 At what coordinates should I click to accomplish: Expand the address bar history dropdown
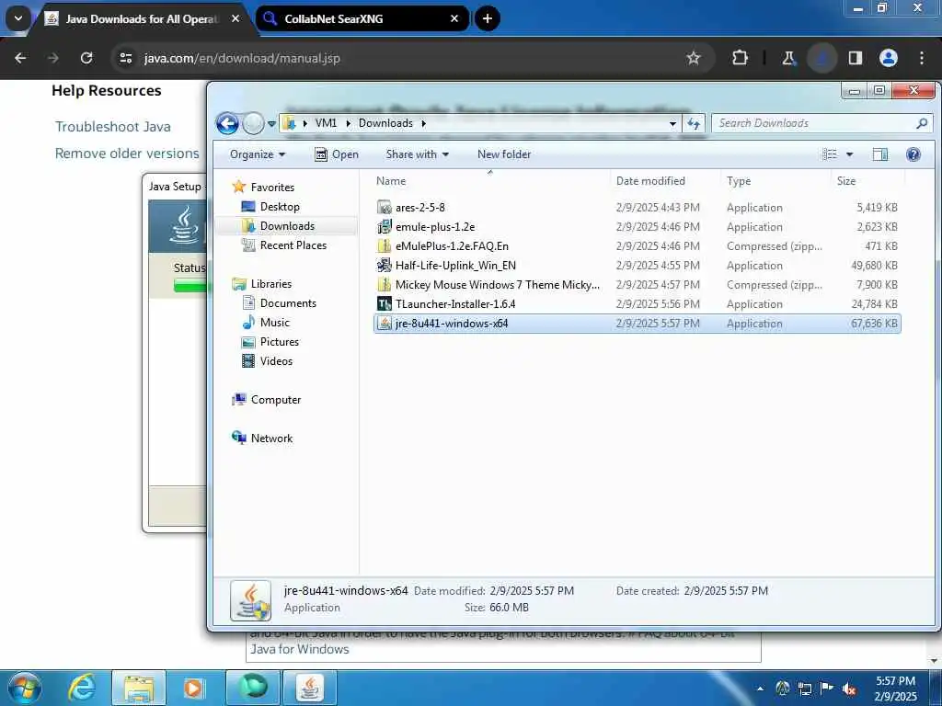(x=672, y=124)
